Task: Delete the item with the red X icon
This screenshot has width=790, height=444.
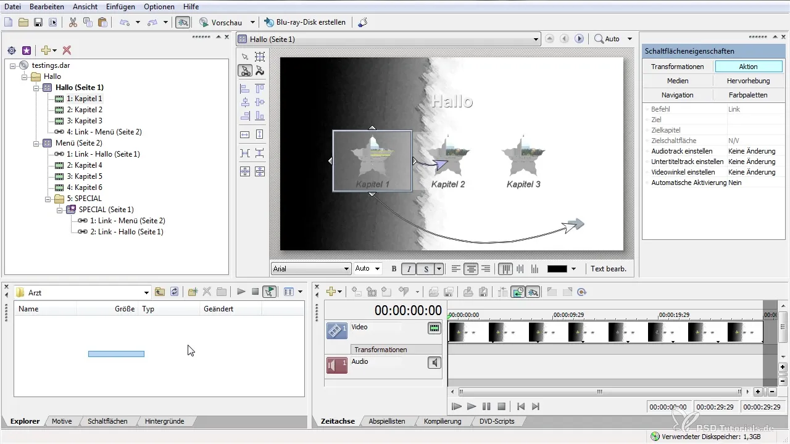Action: pos(67,51)
